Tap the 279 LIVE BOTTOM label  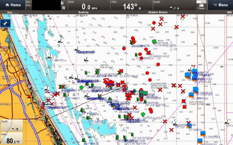(142, 138)
